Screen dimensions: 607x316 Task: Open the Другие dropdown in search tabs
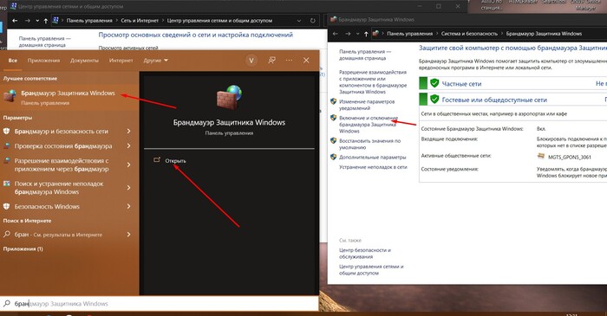tap(155, 61)
